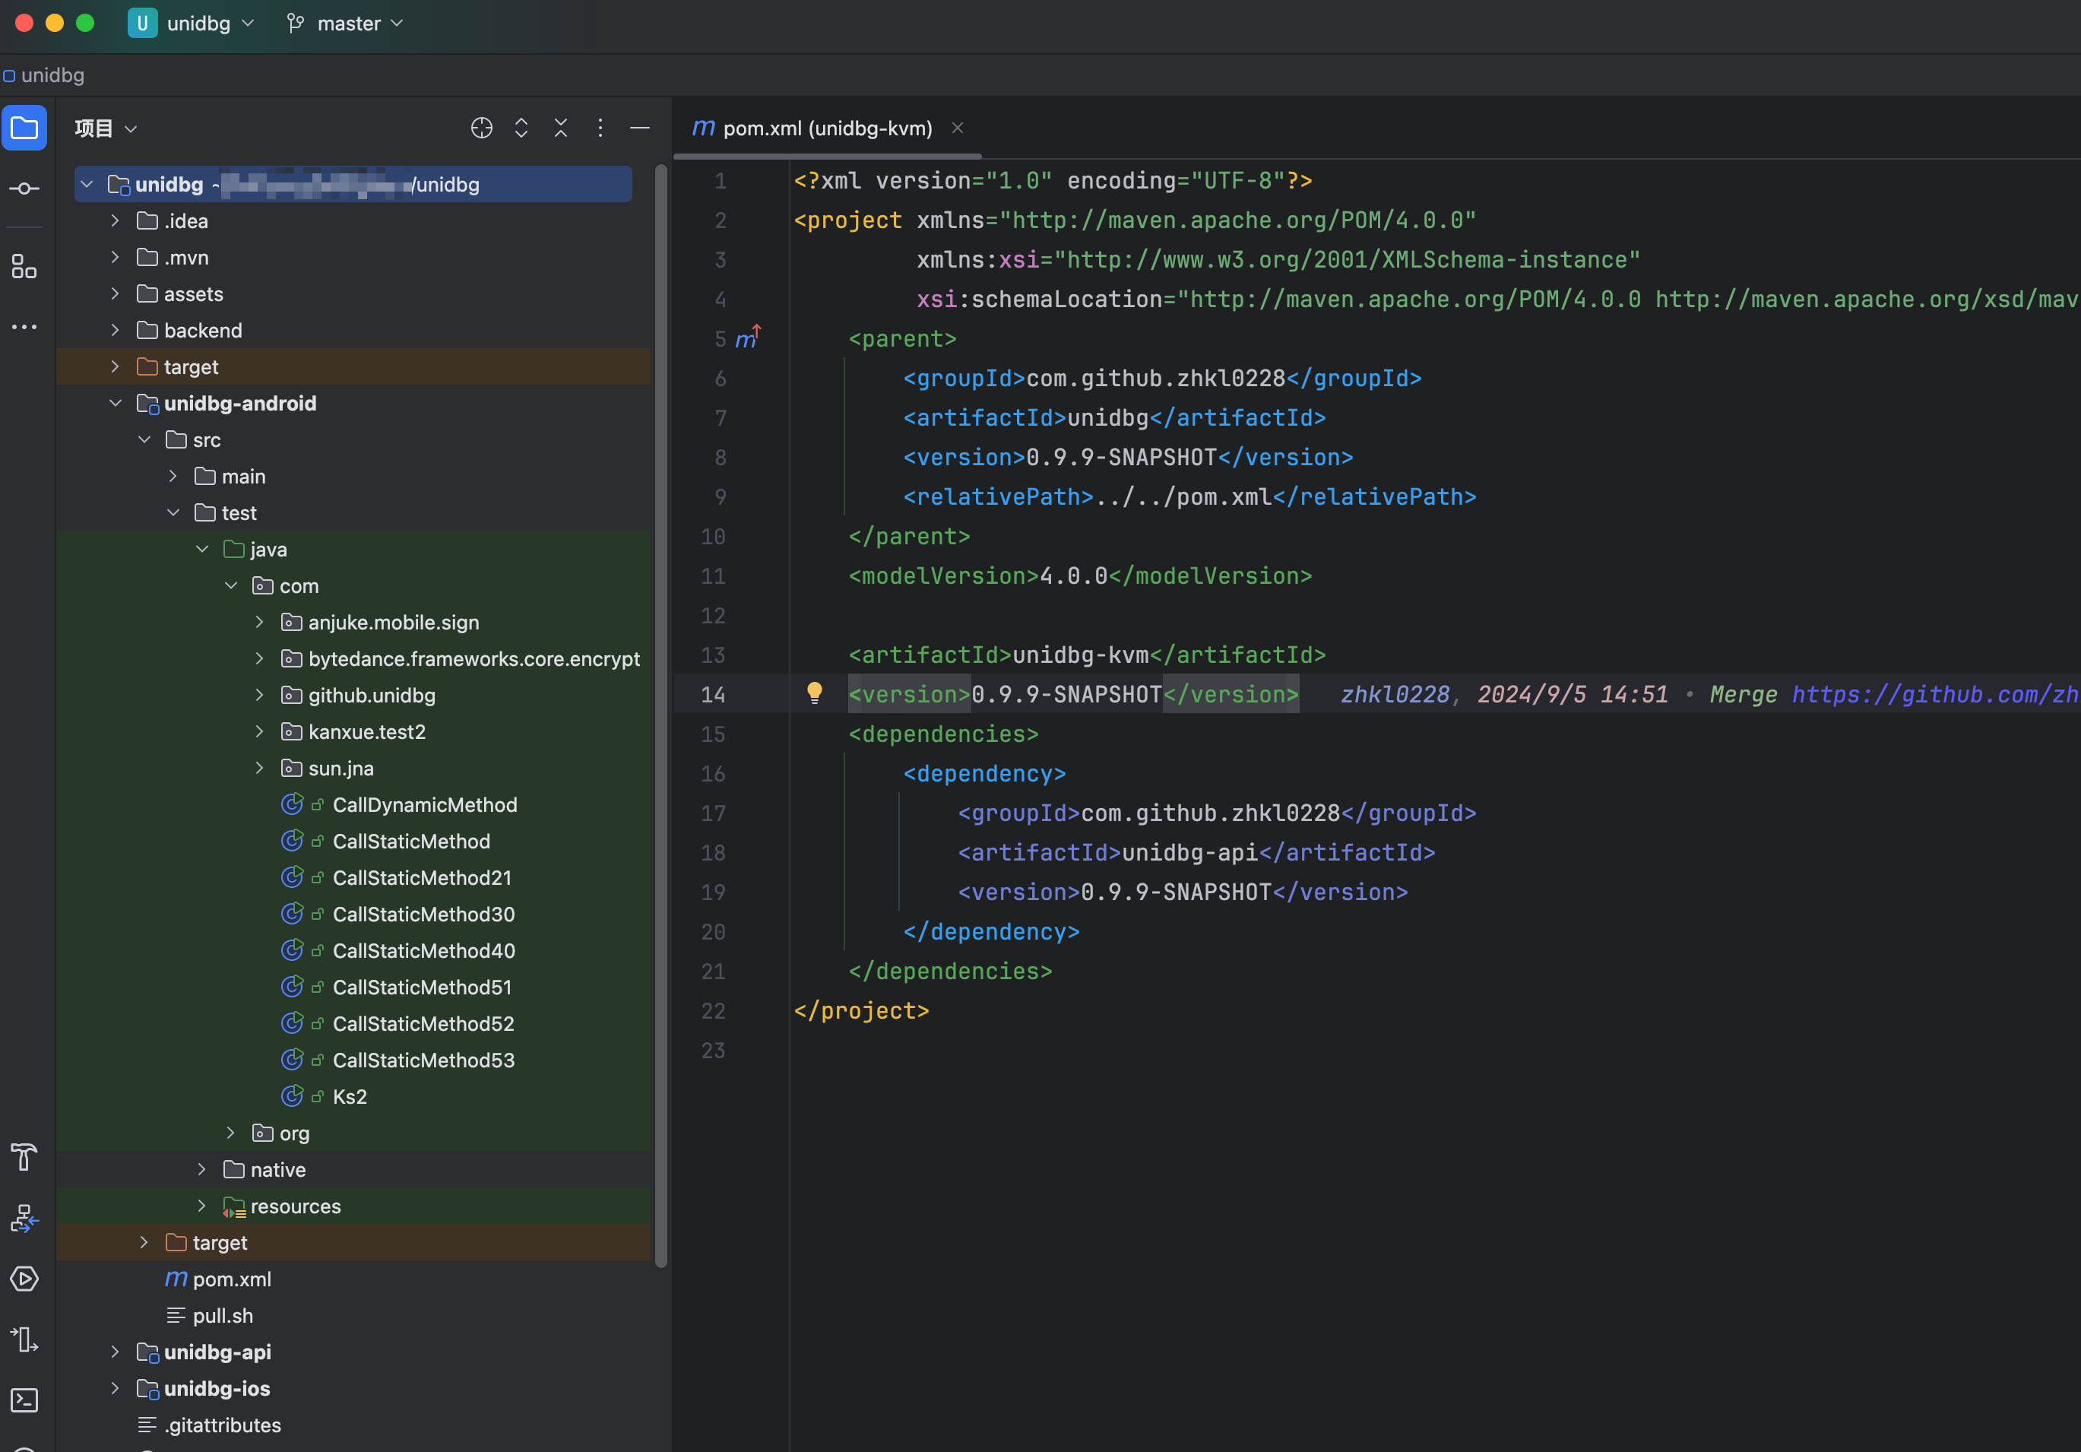Toggle the Project tool window folder button

coord(24,128)
